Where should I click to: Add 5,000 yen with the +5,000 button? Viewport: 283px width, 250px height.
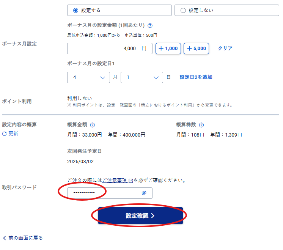pyautogui.click(x=196, y=49)
